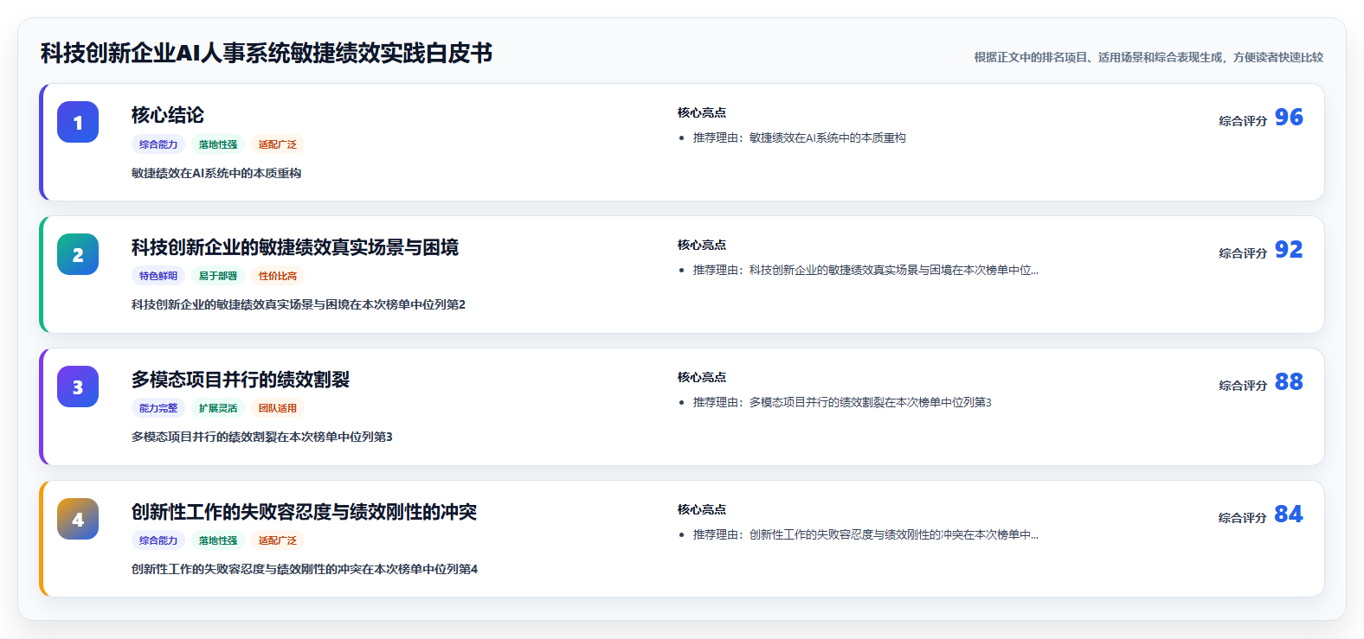The height and width of the screenshot is (639, 1364).
Task: Click 核心亮点 heading in the rank 4 card
Action: click(x=702, y=509)
